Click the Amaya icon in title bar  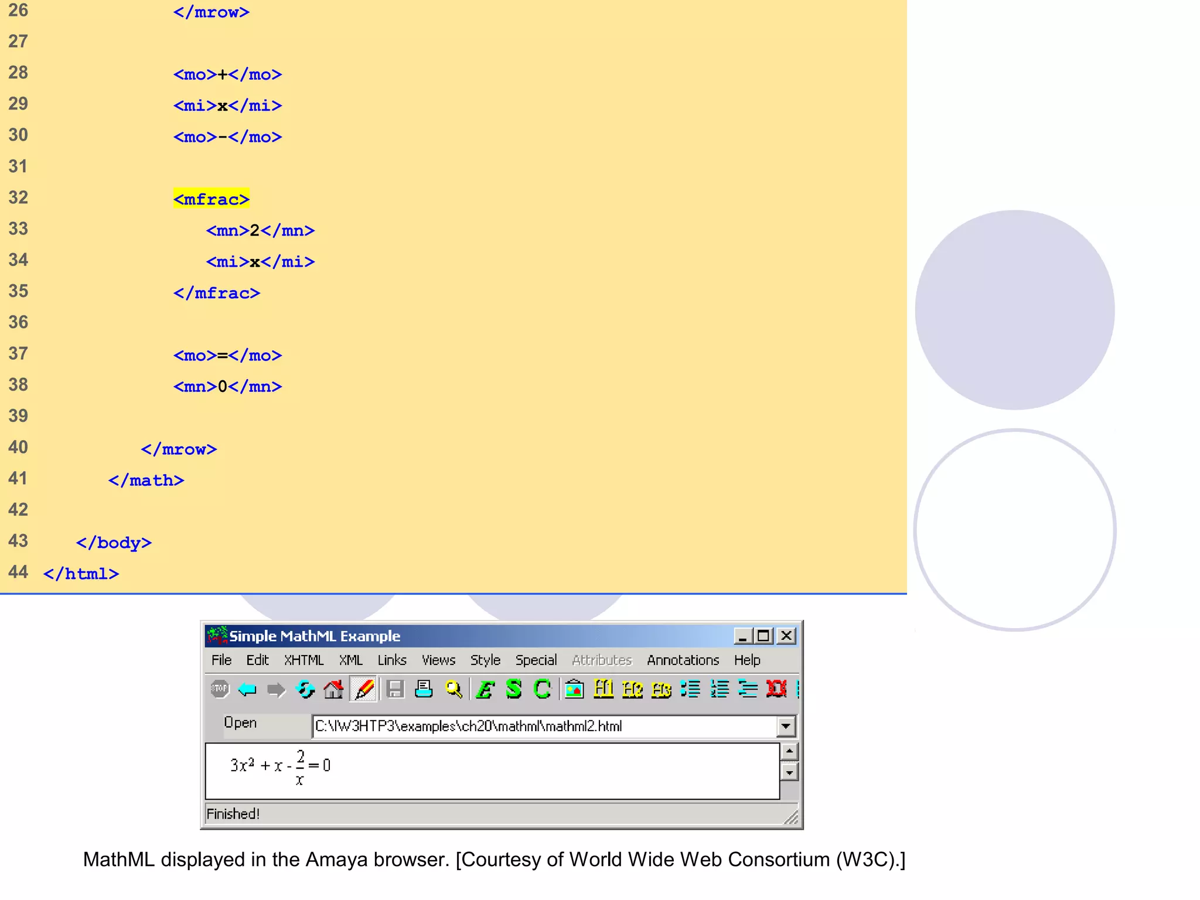coord(217,636)
